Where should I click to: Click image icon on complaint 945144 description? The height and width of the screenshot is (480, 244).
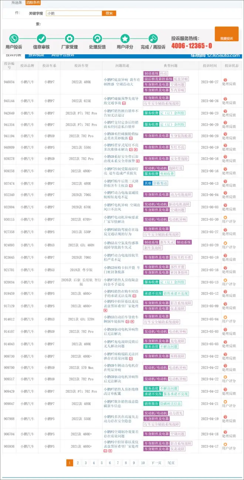click(x=123, y=103)
